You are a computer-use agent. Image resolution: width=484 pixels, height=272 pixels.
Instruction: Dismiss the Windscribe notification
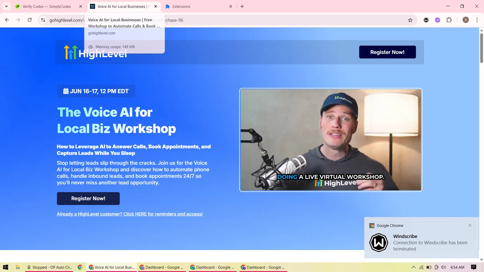[470, 225]
